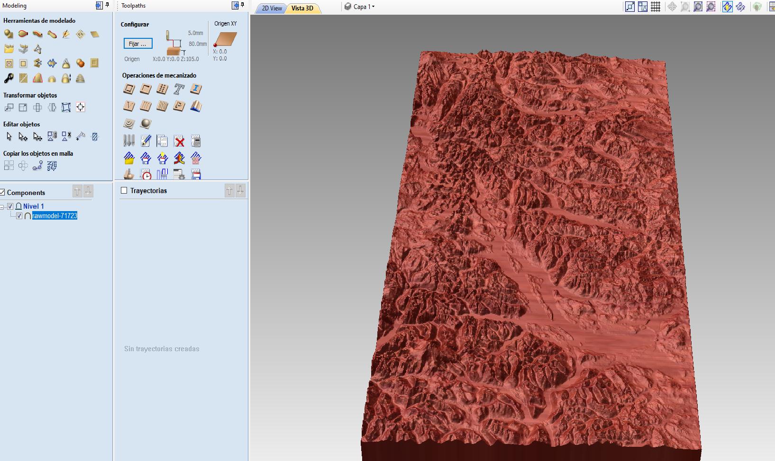
Task: Select the arrow Selection tool under Editar objetos
Action: tap(9, 137)
